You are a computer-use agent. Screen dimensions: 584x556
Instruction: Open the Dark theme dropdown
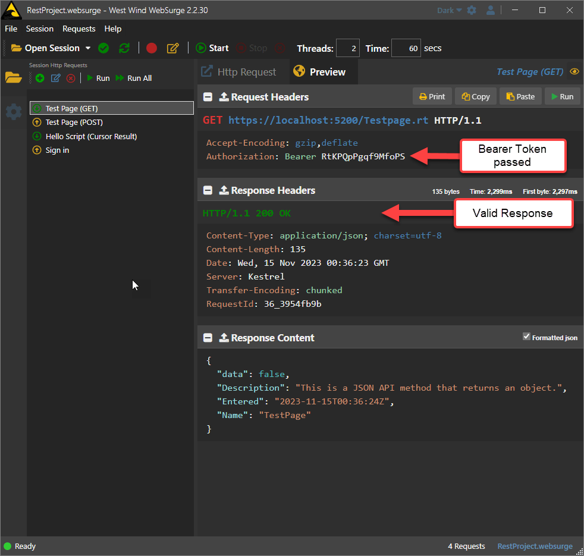pos(449,11)
